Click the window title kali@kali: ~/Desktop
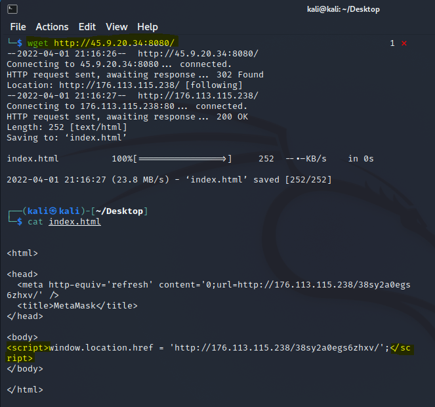Screen dimensions: 435x407 point(343,9)
